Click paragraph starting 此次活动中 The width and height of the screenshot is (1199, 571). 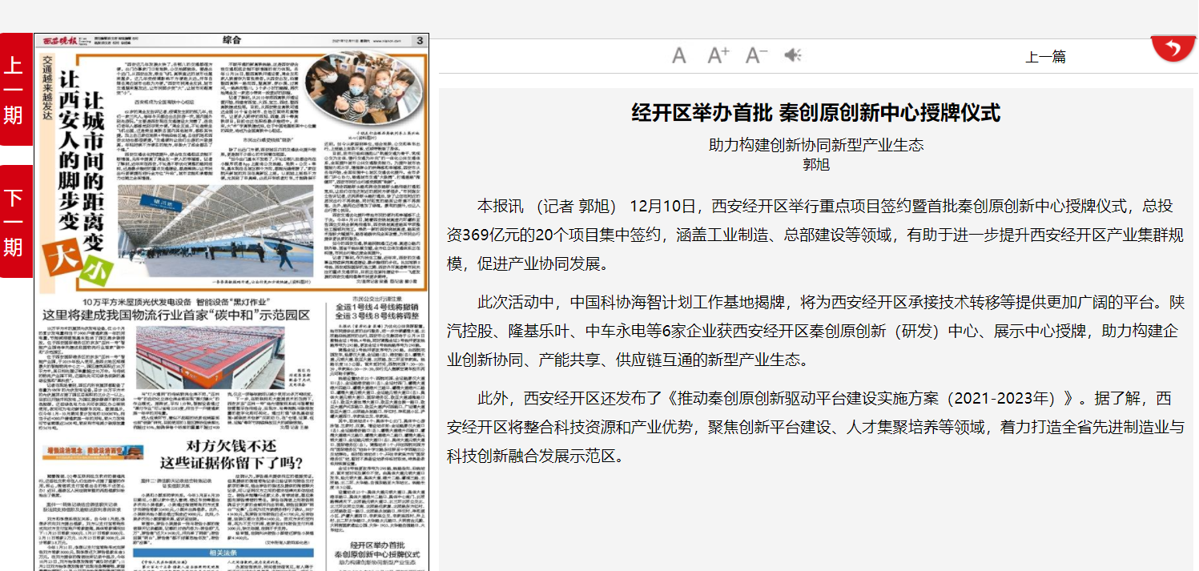815,331
